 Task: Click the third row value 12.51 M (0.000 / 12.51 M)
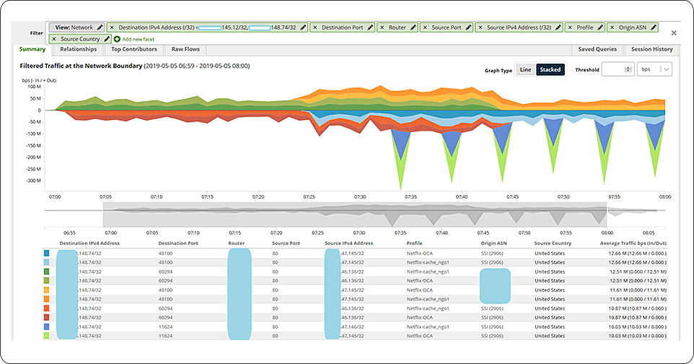click(638, 272)
